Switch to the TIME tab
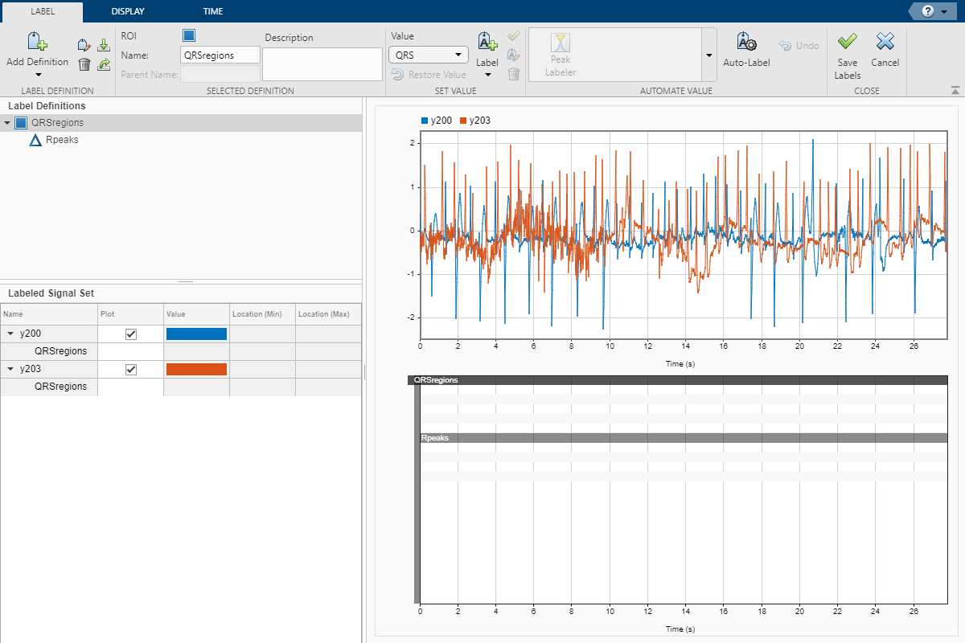The height and width of the screenshot is (643, 965). coord(213,11)
